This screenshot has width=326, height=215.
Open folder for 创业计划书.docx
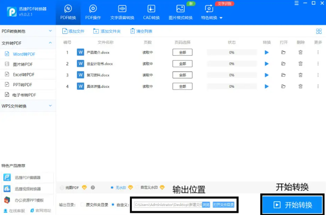coord(283,64)
